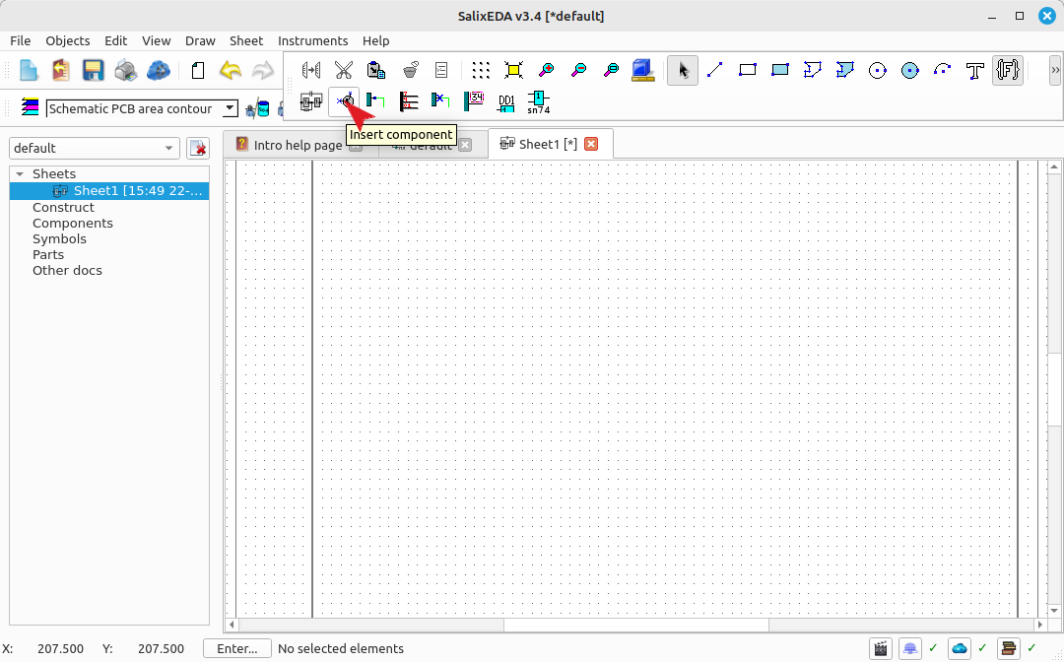The width and height of the screenshot is (1064, 662).
Task: Open the 3D view cube icon
Action: point(642,70)
